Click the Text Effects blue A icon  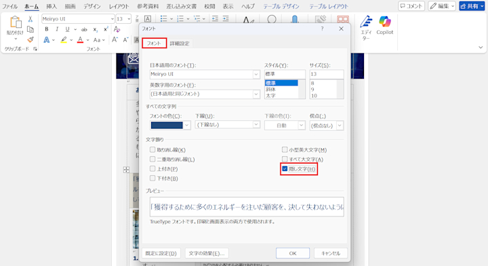[x=46, y=40]
